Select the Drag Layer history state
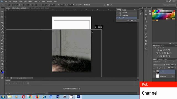This screenshot has height=99, width=177. (127, 15)
